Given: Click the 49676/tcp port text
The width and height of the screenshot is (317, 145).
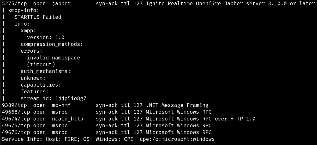Looking at the screenshot, I should (16, 132).
